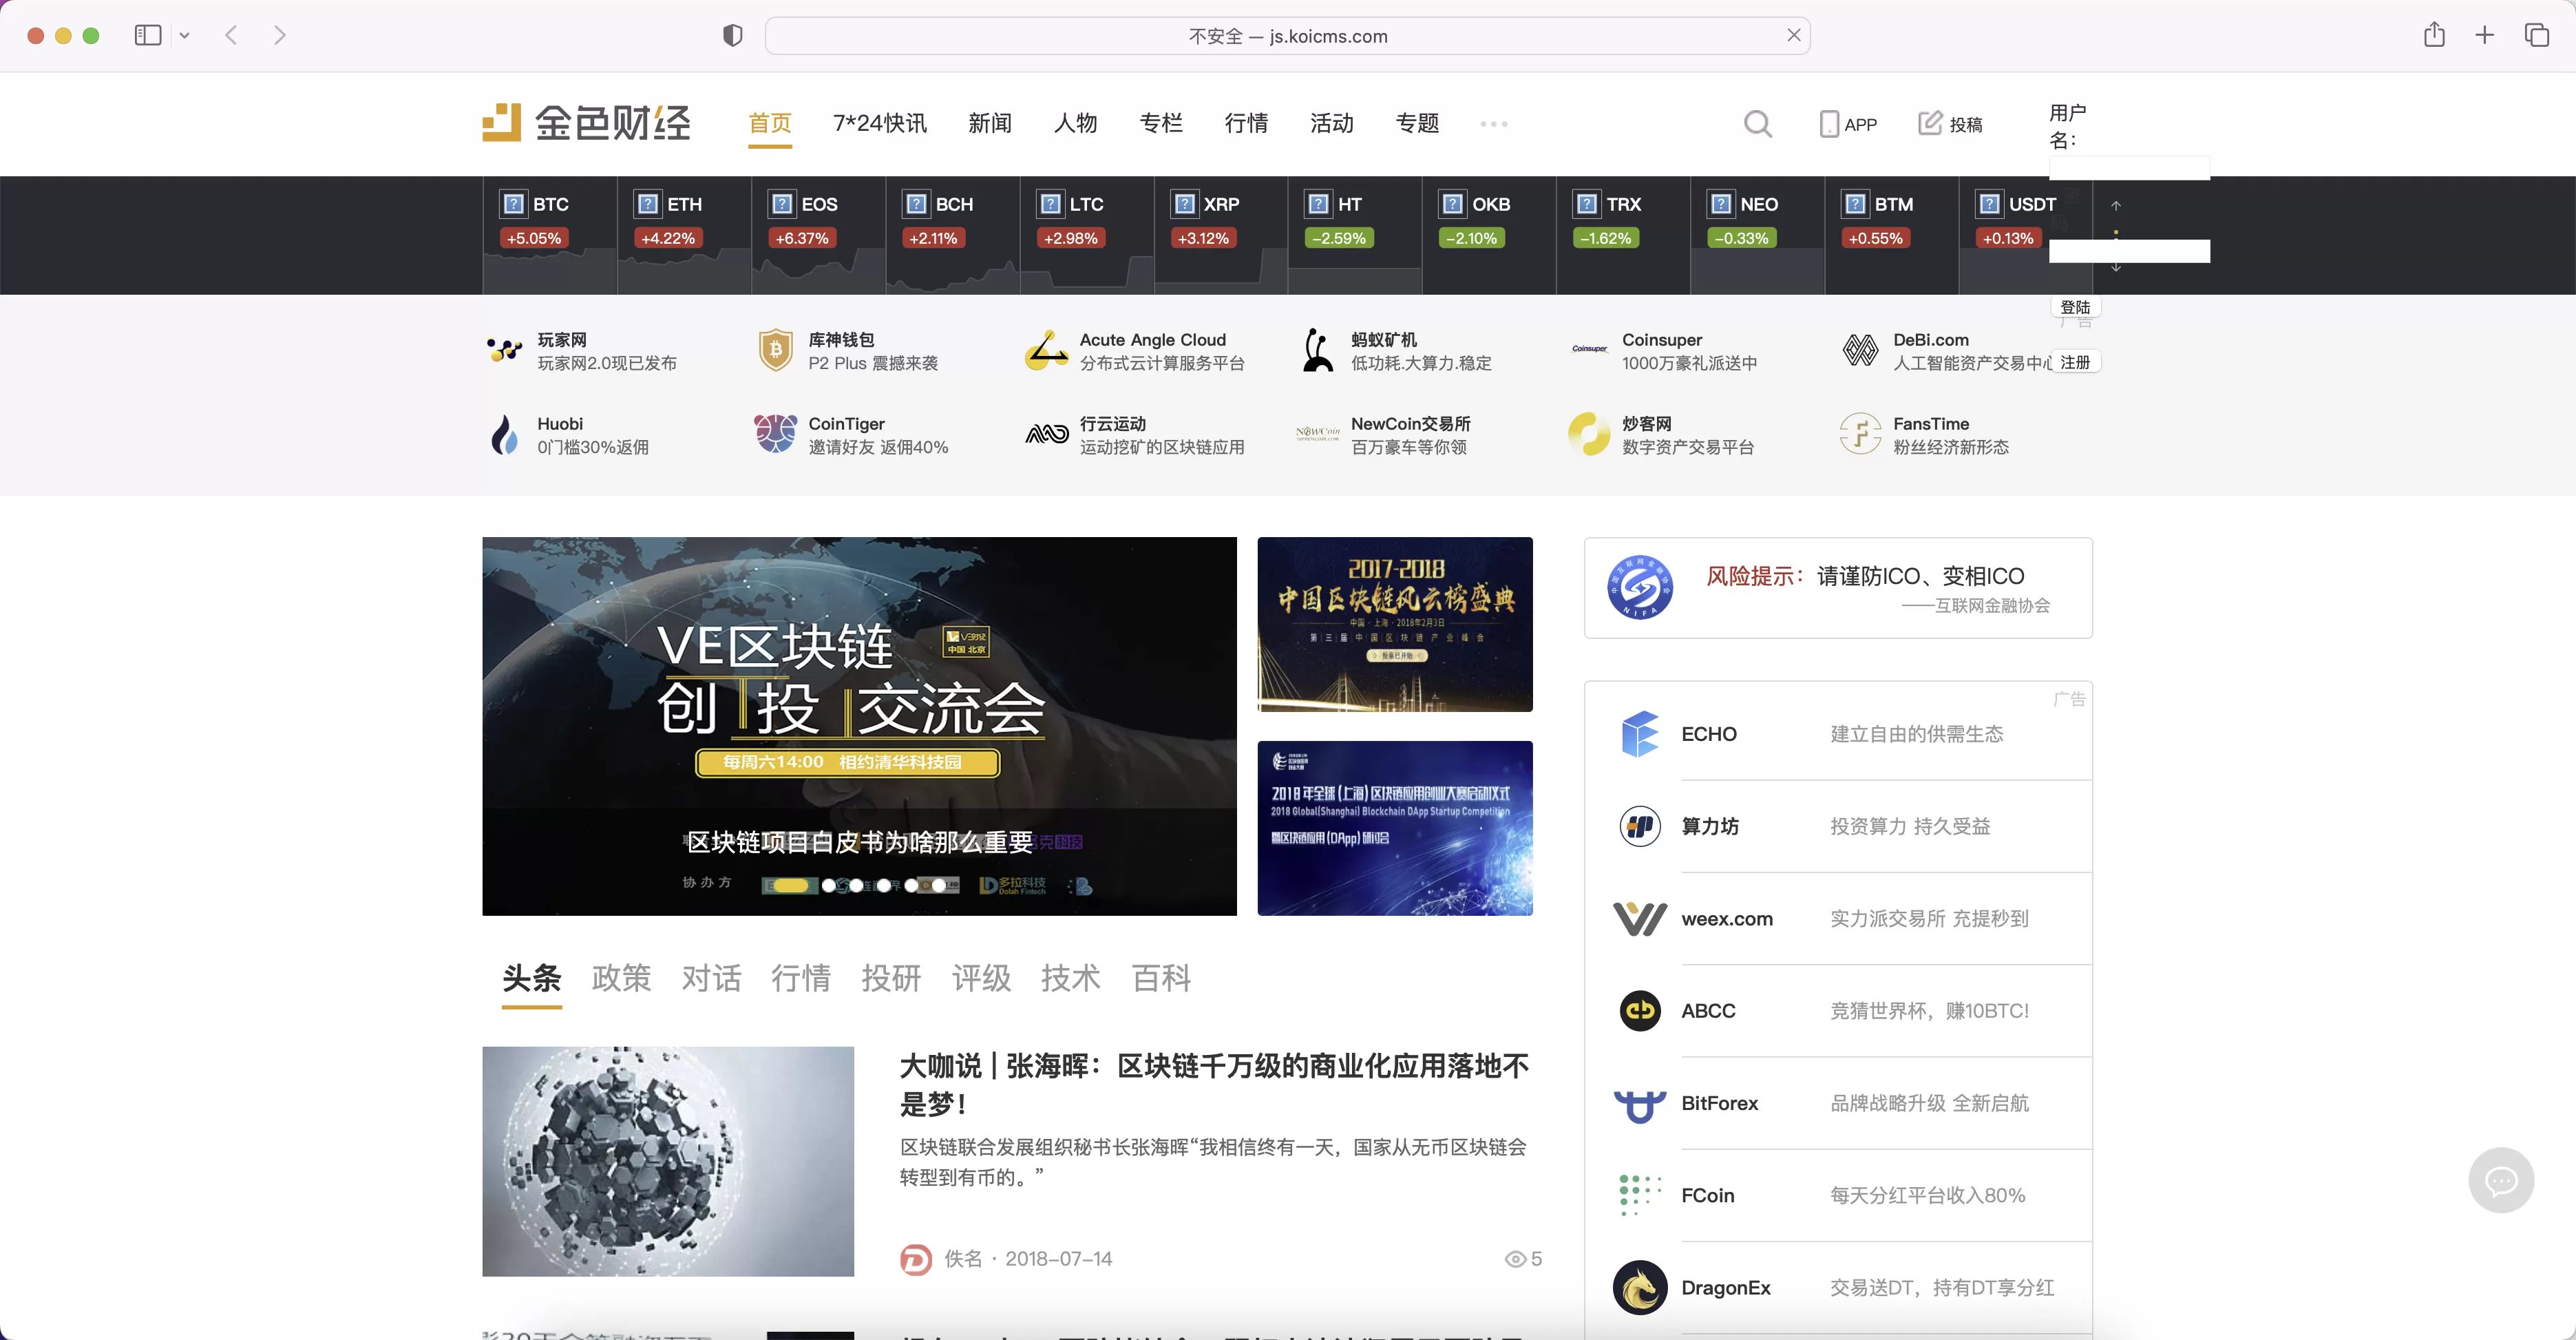This screenshot has height=1340, width=2576.
Task: Click the FCoin dotted logo
Action: click(1639, 1195)
